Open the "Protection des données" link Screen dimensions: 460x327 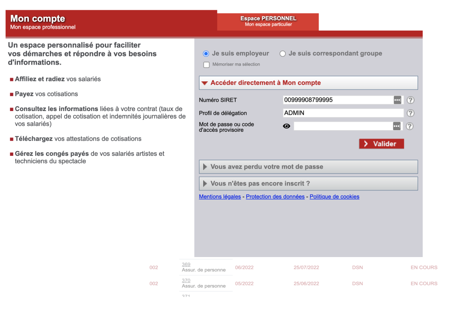pos(276,196)
